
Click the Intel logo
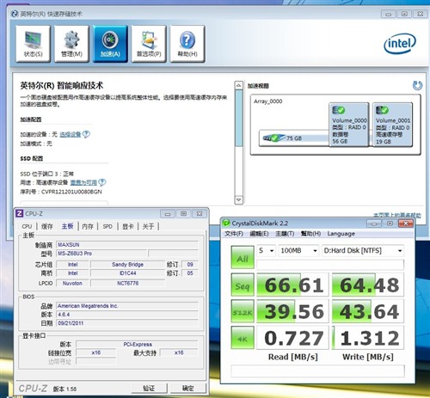(x=400, y=44)
